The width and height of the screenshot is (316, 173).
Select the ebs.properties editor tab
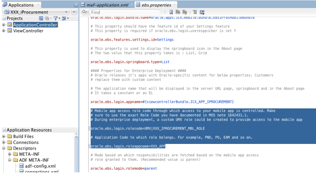[x=156, y=5]
